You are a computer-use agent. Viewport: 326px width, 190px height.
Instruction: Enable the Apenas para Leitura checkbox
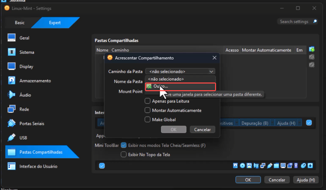coord(147,101)
